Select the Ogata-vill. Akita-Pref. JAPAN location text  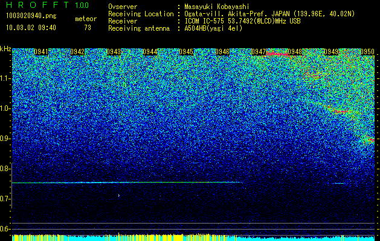(x=269, y=14)
